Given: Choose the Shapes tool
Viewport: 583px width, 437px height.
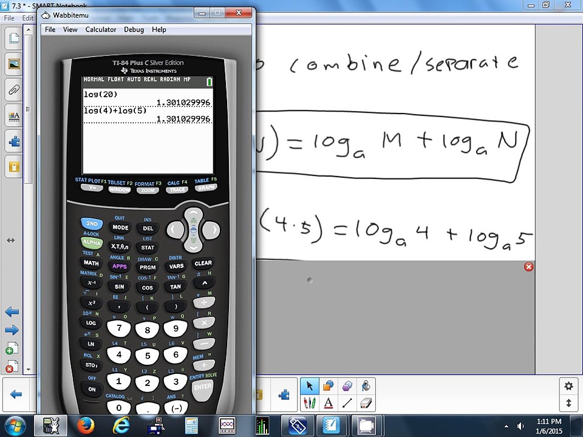Looking at the screenshot, I should coord(329,386).
